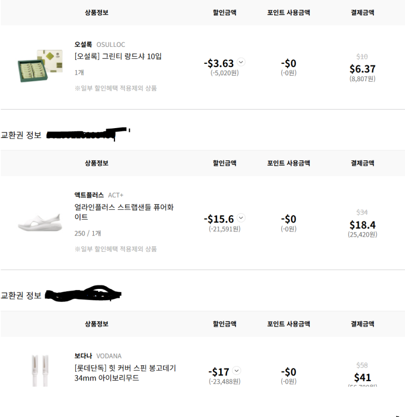Click the VODANA brand label

(x=109, y=356)
